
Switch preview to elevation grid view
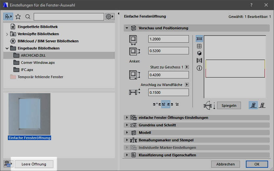pos(199,46)
